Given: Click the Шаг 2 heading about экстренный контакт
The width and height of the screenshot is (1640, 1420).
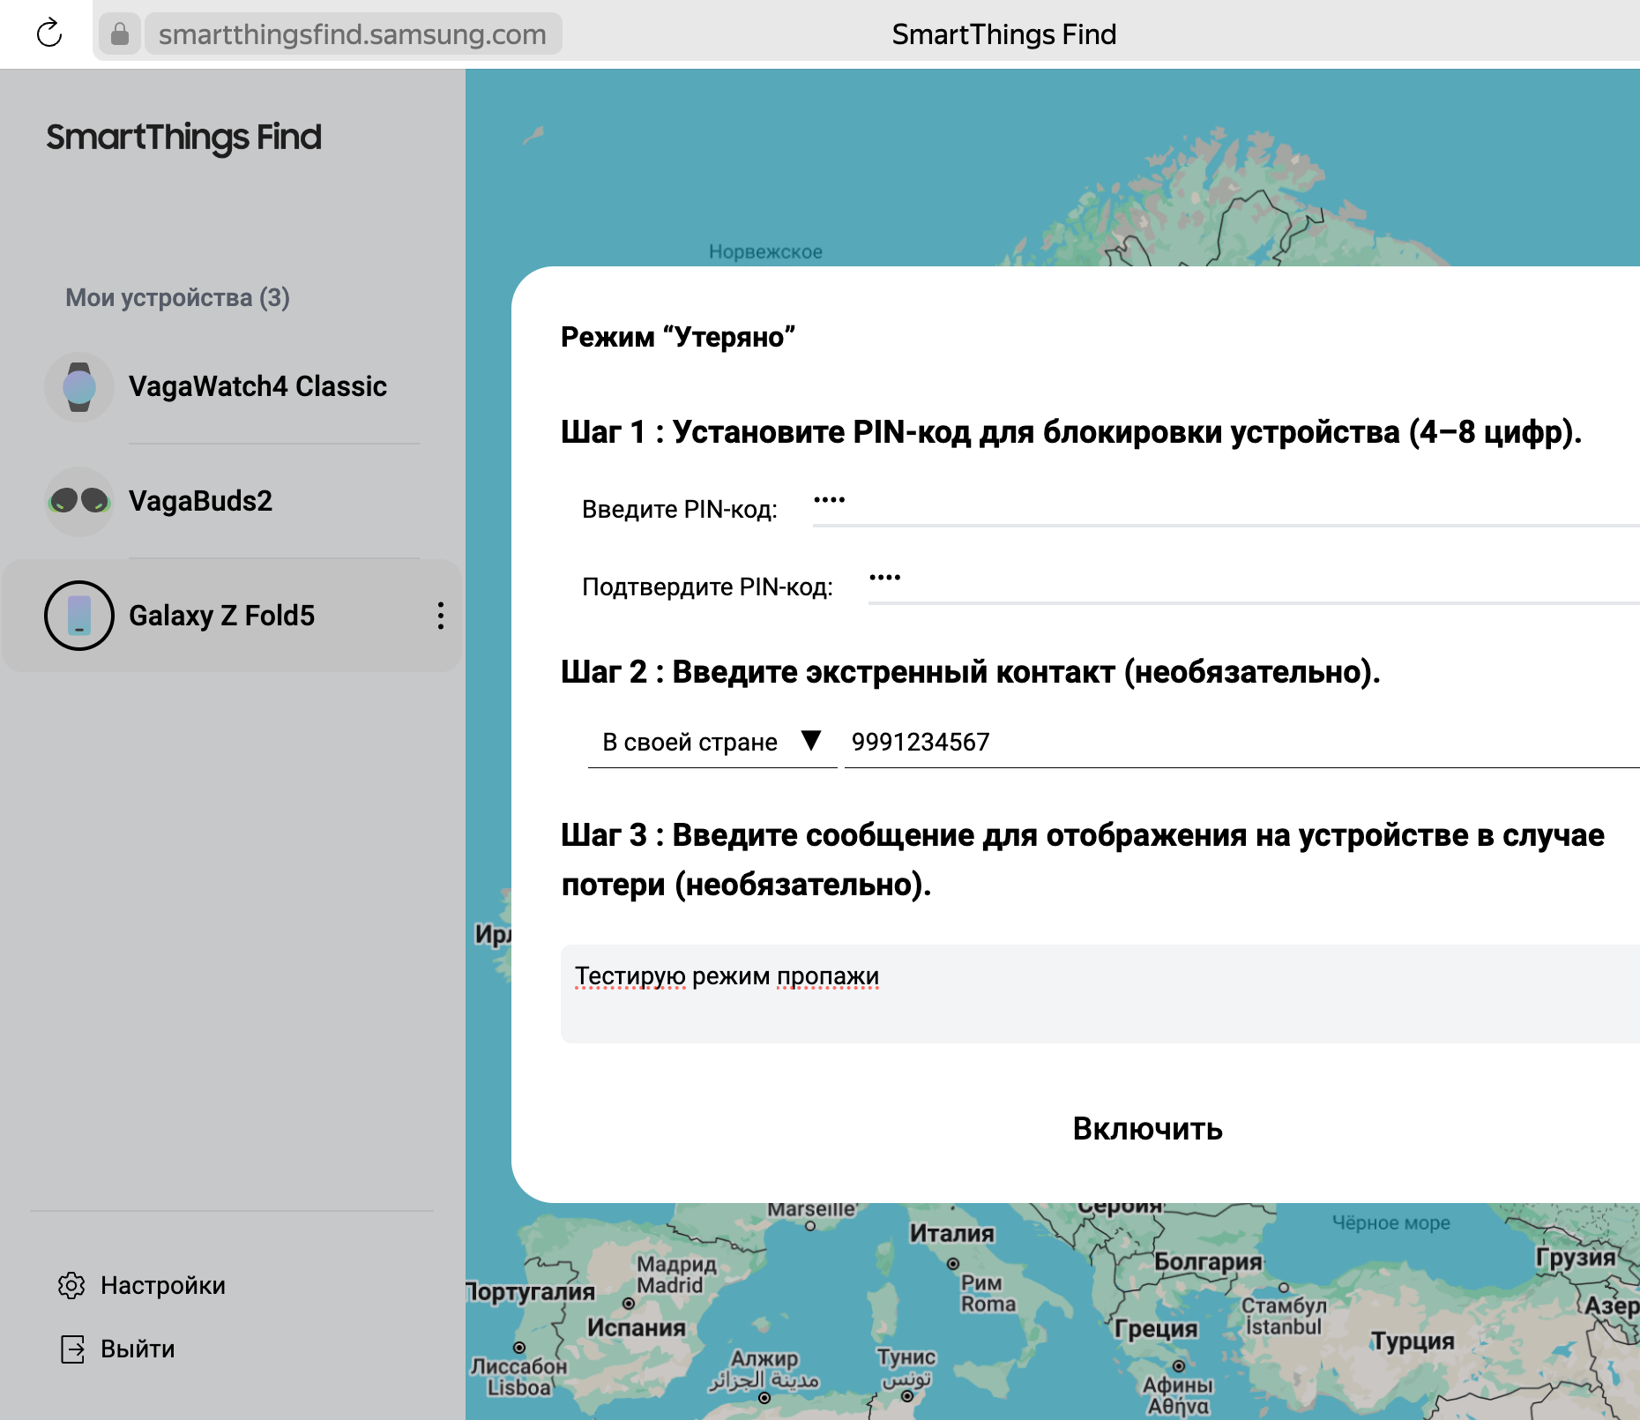Looking at the screenshot, I should [970, 672].
